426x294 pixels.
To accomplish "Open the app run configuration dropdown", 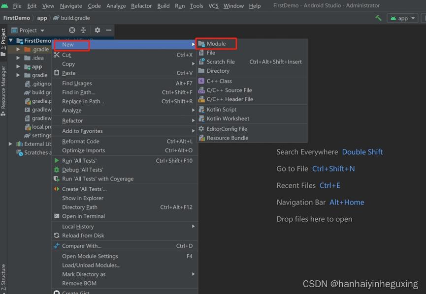I will [x=402, y=18].
